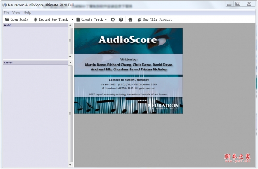
Task: Click the application icon in title bar
Action: (5, 5)
